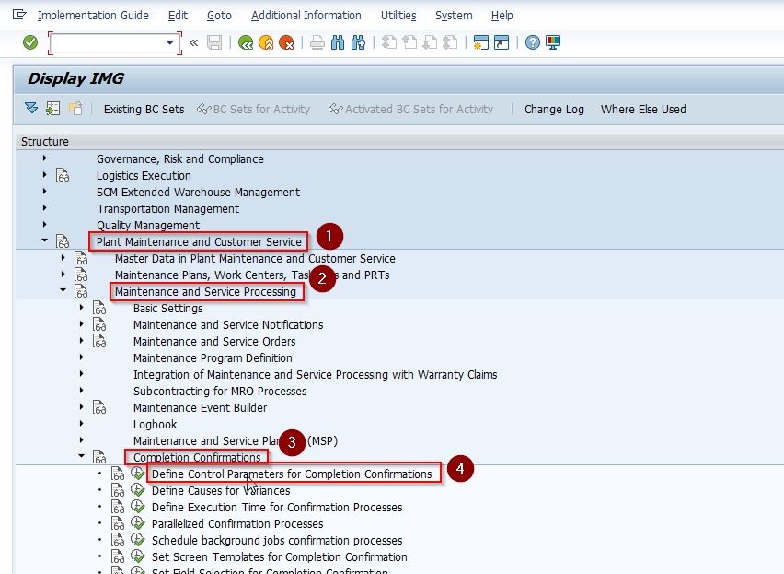Collapse Maintenance and Service Processing node
The image size is (784, 574).
[63, 290]
